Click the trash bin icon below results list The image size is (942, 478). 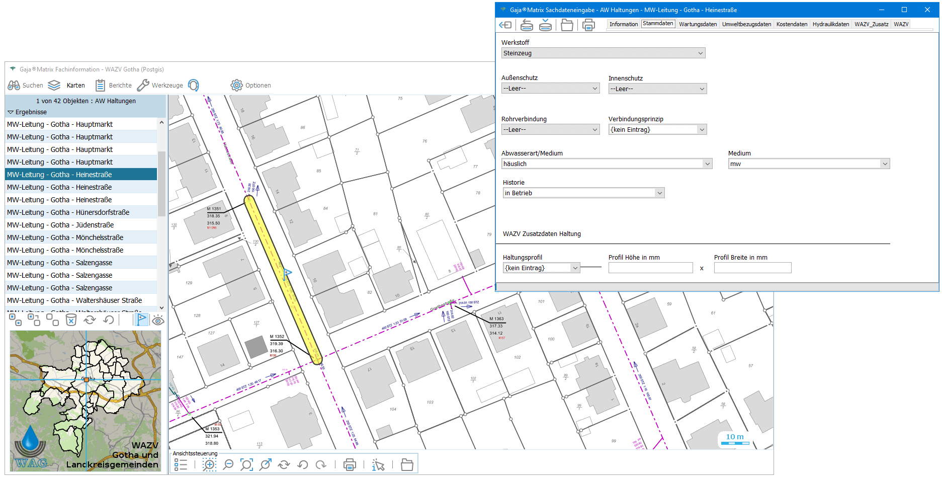71,320
